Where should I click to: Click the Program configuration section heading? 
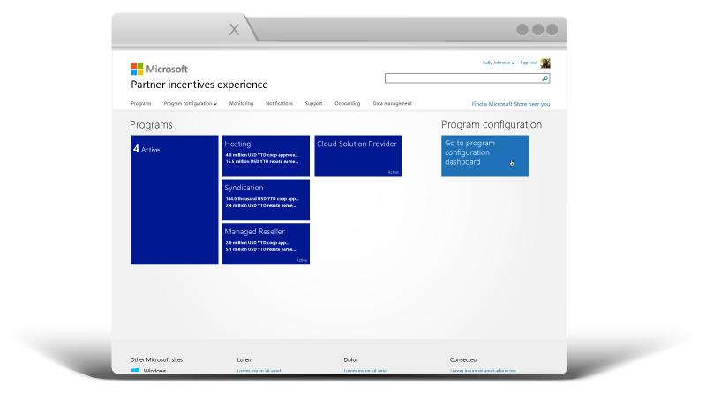point(492,124)
